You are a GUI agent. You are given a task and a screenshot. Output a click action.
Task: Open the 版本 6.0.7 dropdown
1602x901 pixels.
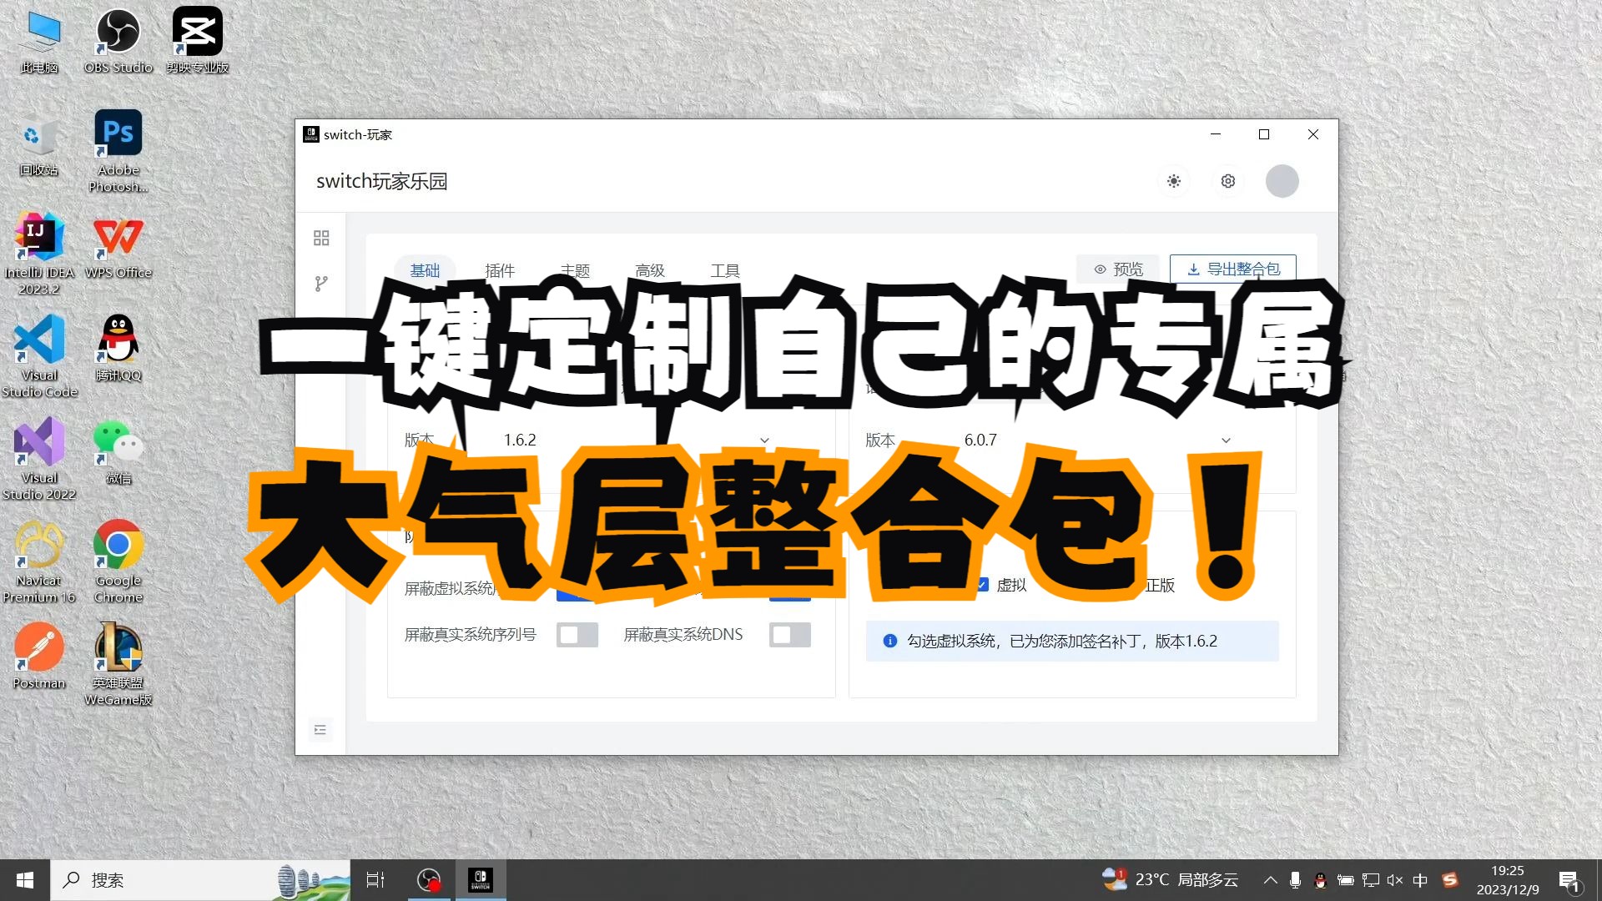(1226, 440)
